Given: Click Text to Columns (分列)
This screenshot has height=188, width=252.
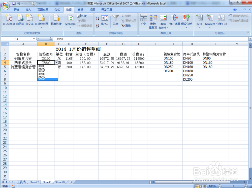Looking at the screenshot, I should tap(144, 20).
